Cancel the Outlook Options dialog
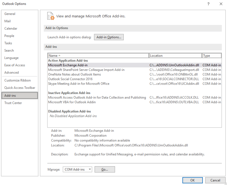The image size is (227, 185). click(x=215, y=180)
